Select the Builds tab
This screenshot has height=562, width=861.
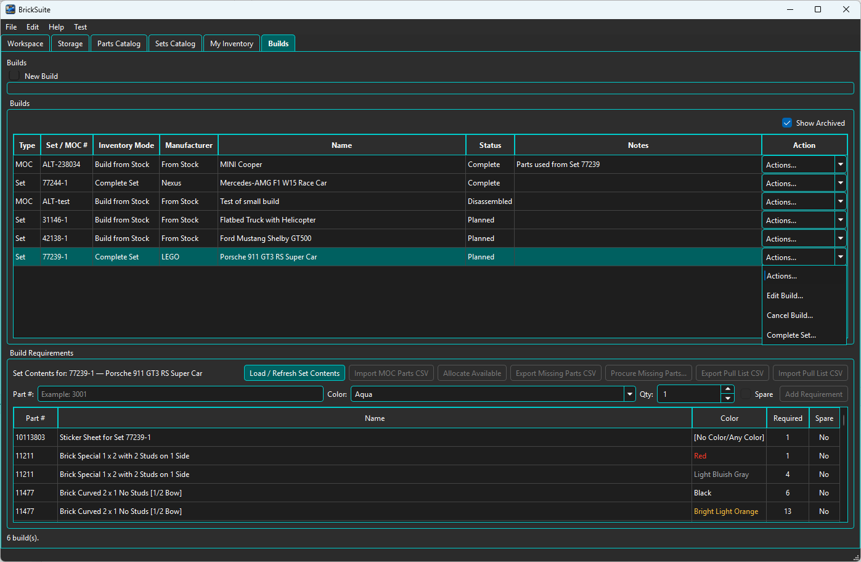(x=279, y=43)
